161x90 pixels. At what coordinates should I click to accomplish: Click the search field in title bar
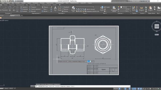click(120, 1)
